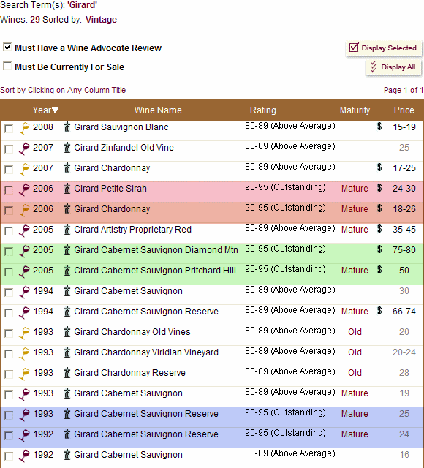
Task: Sort table by Maturity column
Action: (355, 110)
